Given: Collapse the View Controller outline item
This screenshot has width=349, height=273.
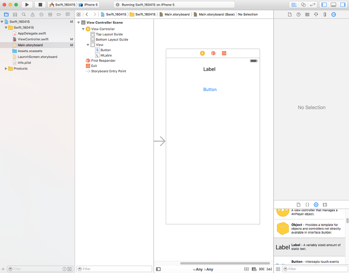Looking at the screenshot, I should [83, 29].
